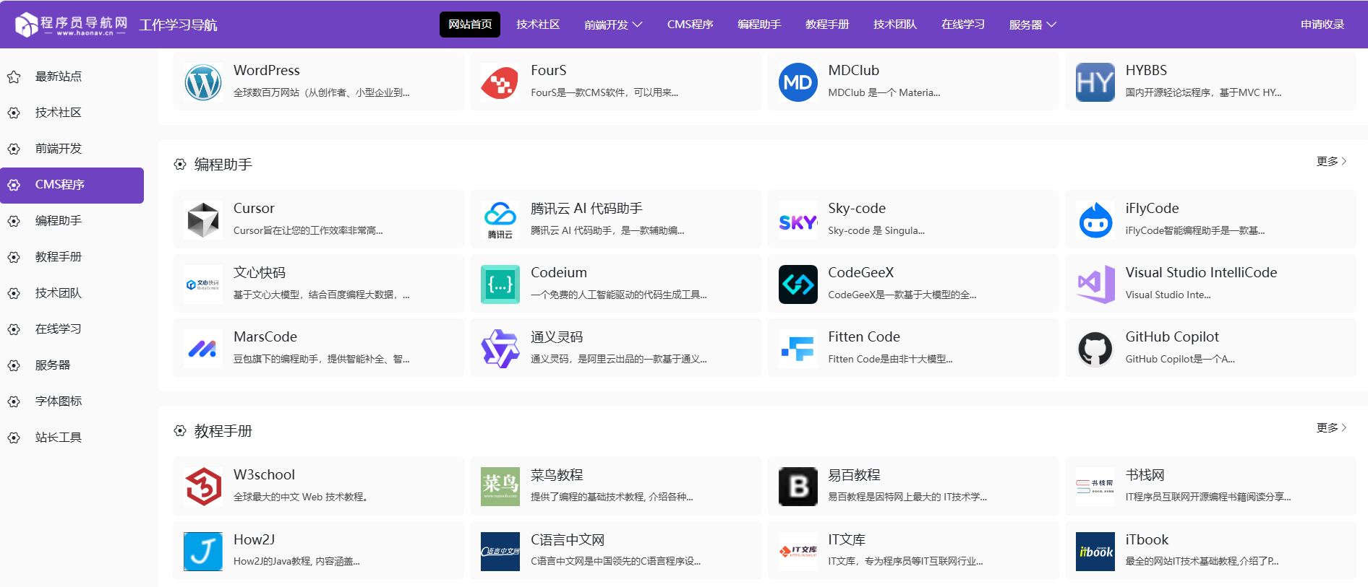Screen dimensions: 1368x587
Task: Click the 申请收录 link
Action: 1322,25
